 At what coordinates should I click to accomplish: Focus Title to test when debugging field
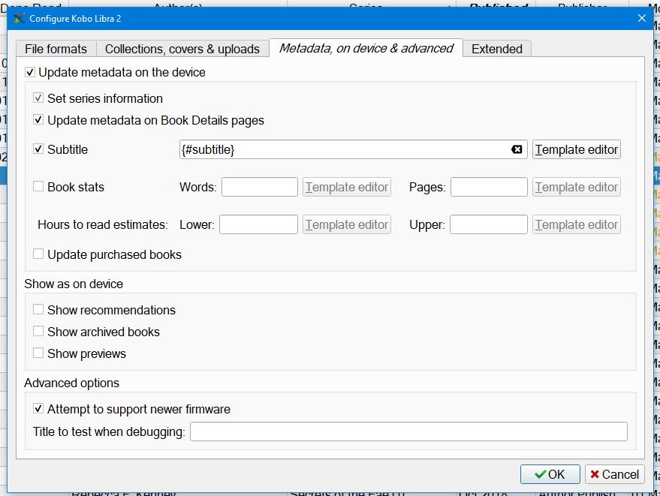click(408, 431)
